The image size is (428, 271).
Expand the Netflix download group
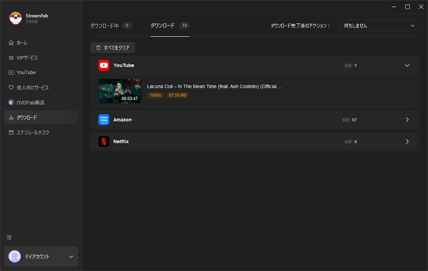coord(407,142)
